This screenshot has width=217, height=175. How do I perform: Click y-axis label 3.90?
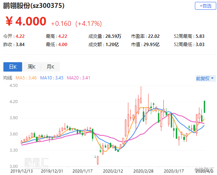point(13,118)
